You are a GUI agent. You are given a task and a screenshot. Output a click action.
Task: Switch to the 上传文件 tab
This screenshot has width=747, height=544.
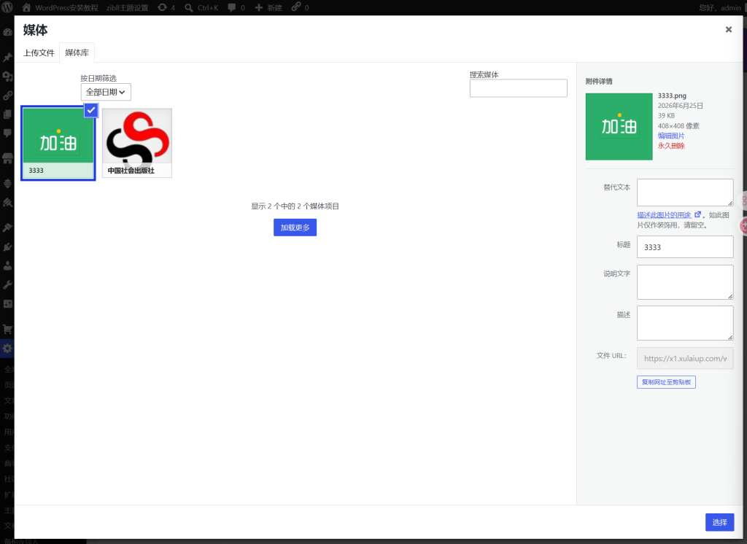click(x=39, y=53)
